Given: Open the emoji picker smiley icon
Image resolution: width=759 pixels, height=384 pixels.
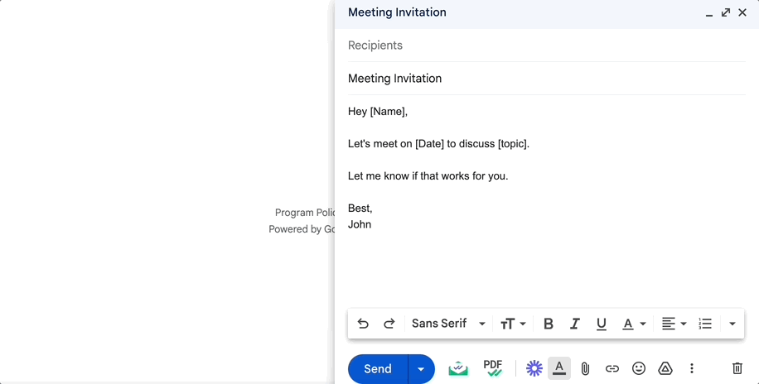Looking at the screenshot, I should pyautogui.click(x=639, y=368).
